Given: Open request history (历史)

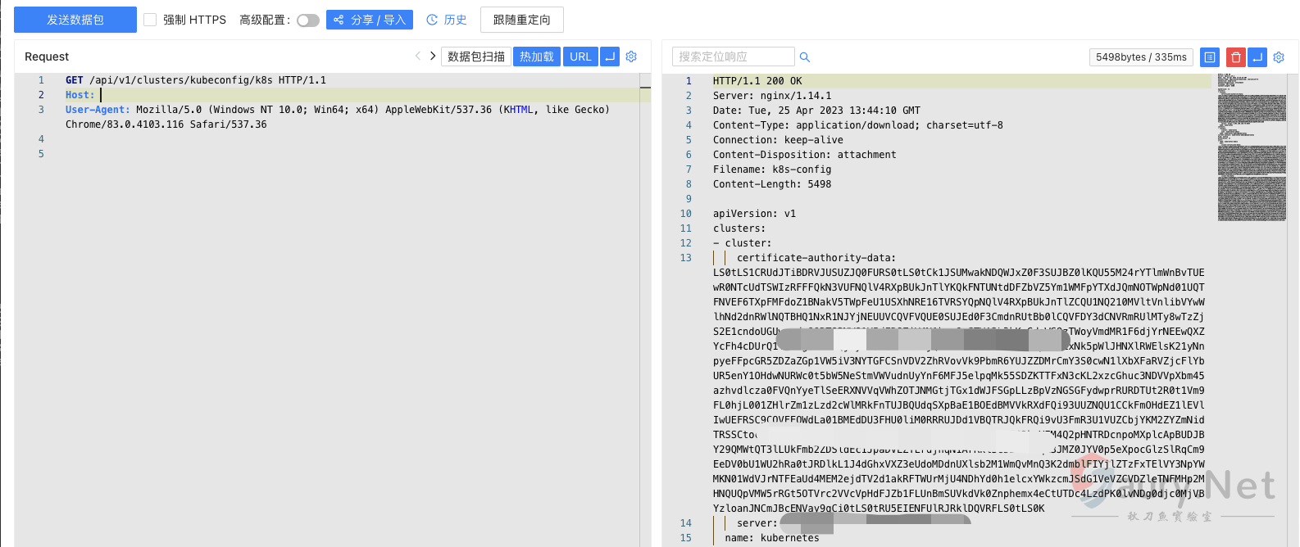Looking at the screenshot, I should pyautogui.click(x=447, y=20).
